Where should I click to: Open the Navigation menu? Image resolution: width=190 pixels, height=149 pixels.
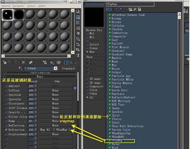(x=19, y=6)
